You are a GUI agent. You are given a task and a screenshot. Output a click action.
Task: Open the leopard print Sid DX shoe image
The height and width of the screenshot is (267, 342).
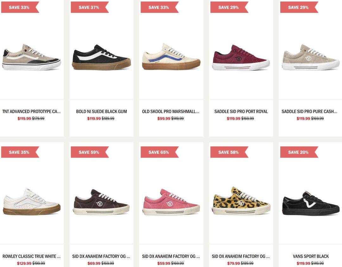[x=241, y=201]
